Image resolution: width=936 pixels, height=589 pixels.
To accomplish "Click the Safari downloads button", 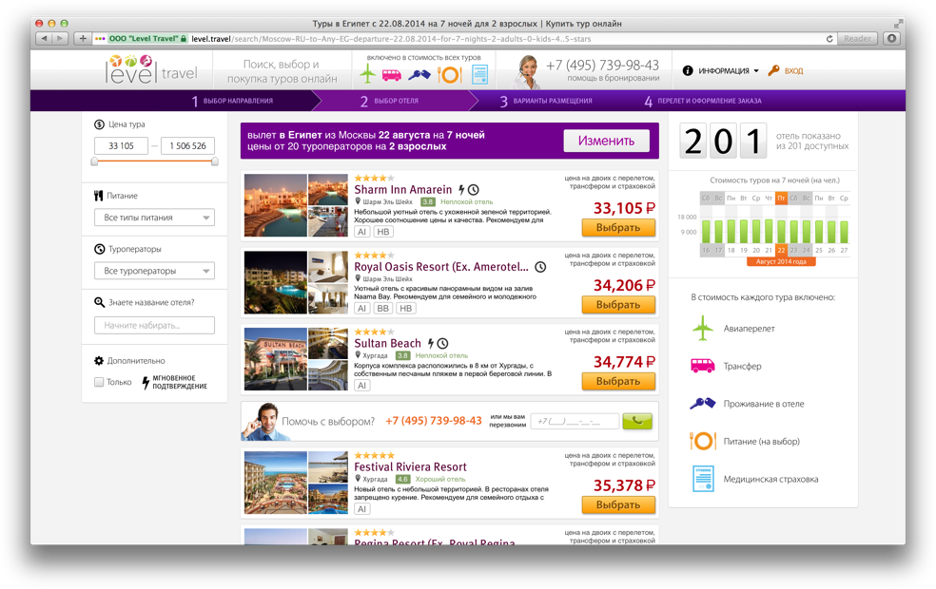I will click(x=892, y=38).
